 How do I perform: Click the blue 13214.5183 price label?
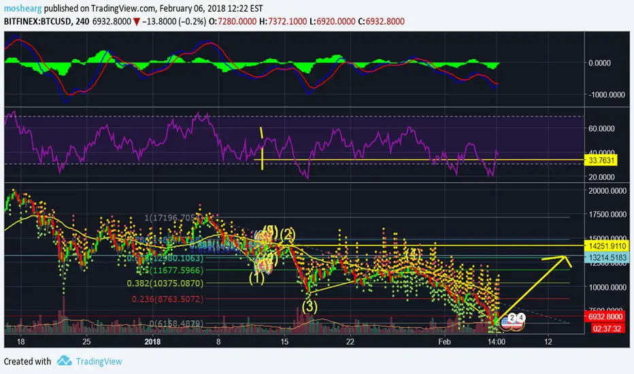607,258
